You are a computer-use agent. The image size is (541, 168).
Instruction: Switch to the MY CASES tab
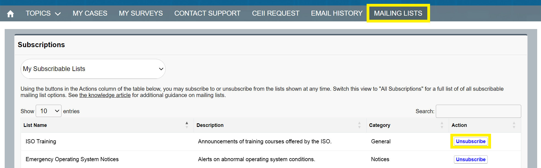pos(90,13)
